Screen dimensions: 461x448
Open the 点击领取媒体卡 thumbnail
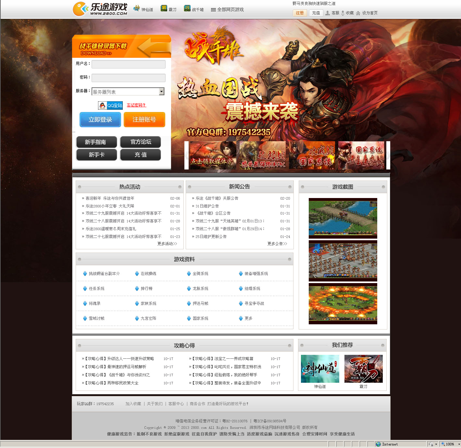(213, 155)
